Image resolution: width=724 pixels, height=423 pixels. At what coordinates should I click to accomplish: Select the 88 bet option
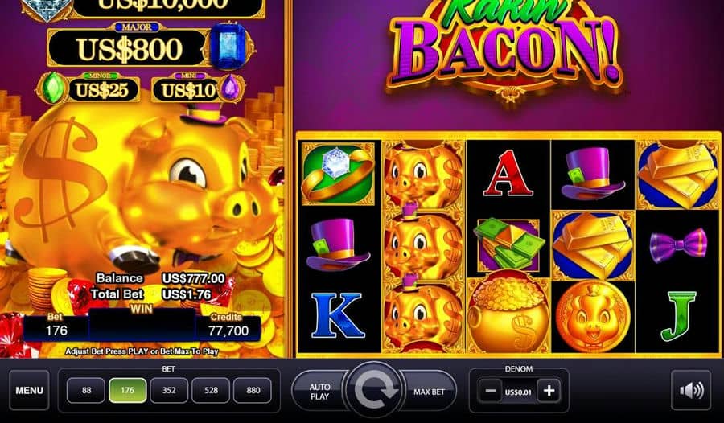(86, 390)
